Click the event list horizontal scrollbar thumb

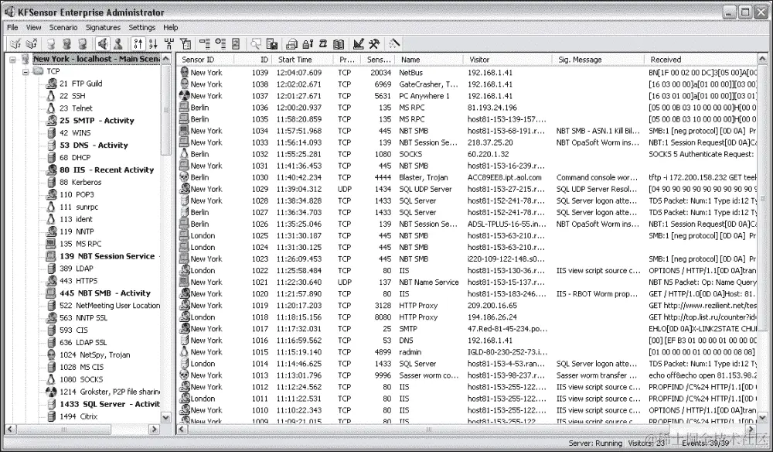[429, 430]
